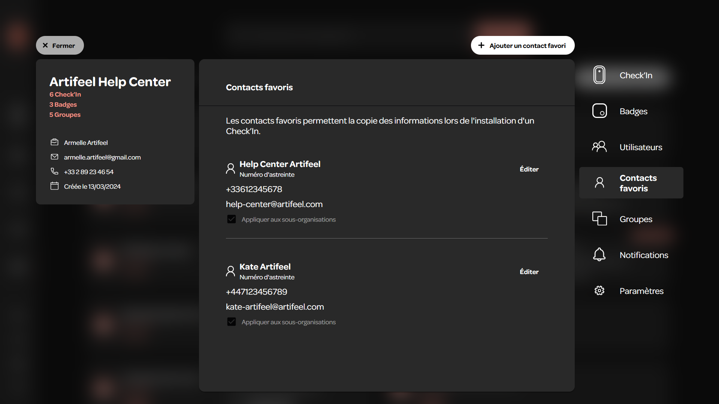
Task: Click the calendar icon beside Créée le
Action: [x=54, y=186]
